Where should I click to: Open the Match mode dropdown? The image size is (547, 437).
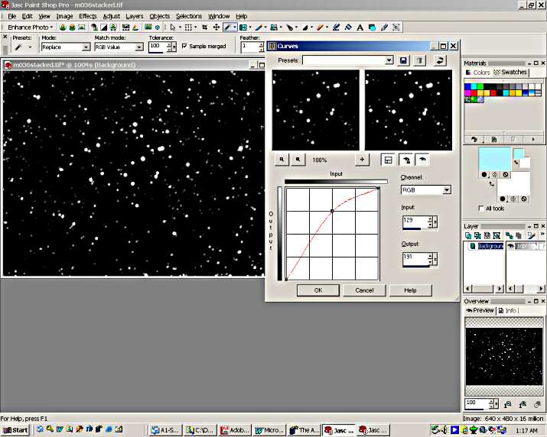click(139, 47)
